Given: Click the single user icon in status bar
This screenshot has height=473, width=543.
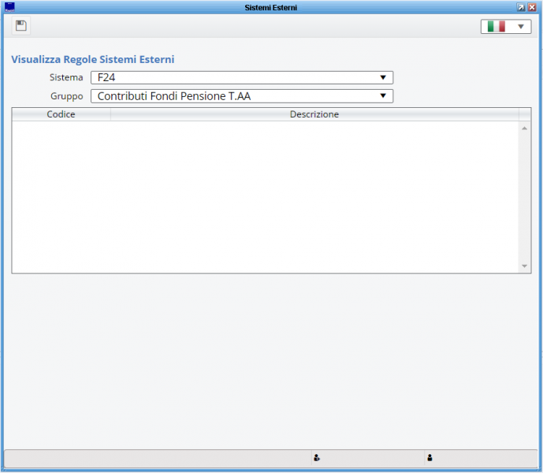Looking at the screenshot, I should 430,458.
